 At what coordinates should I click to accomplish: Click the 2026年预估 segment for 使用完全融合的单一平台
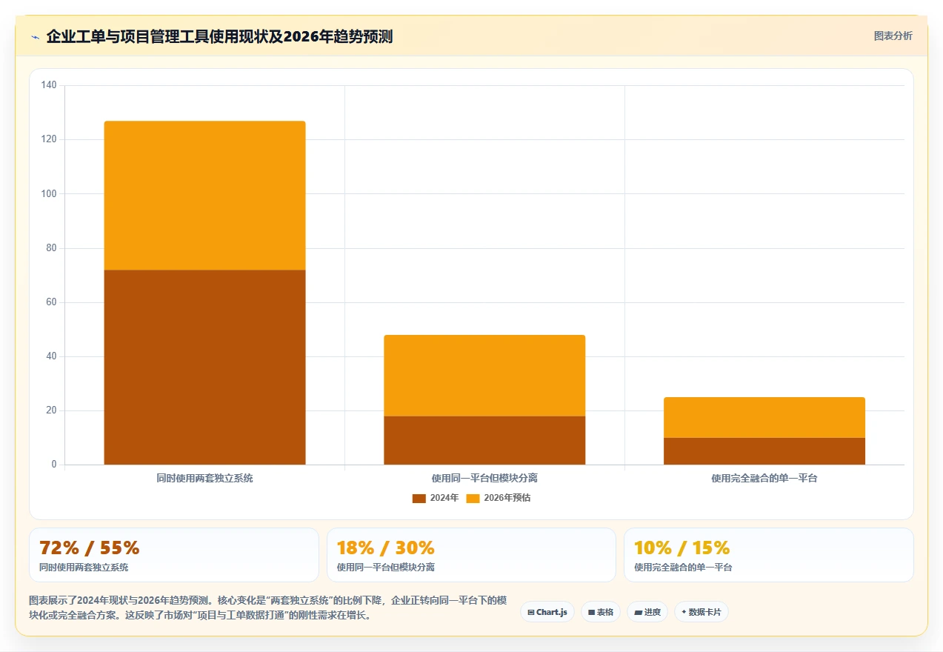tap(764, 418)
